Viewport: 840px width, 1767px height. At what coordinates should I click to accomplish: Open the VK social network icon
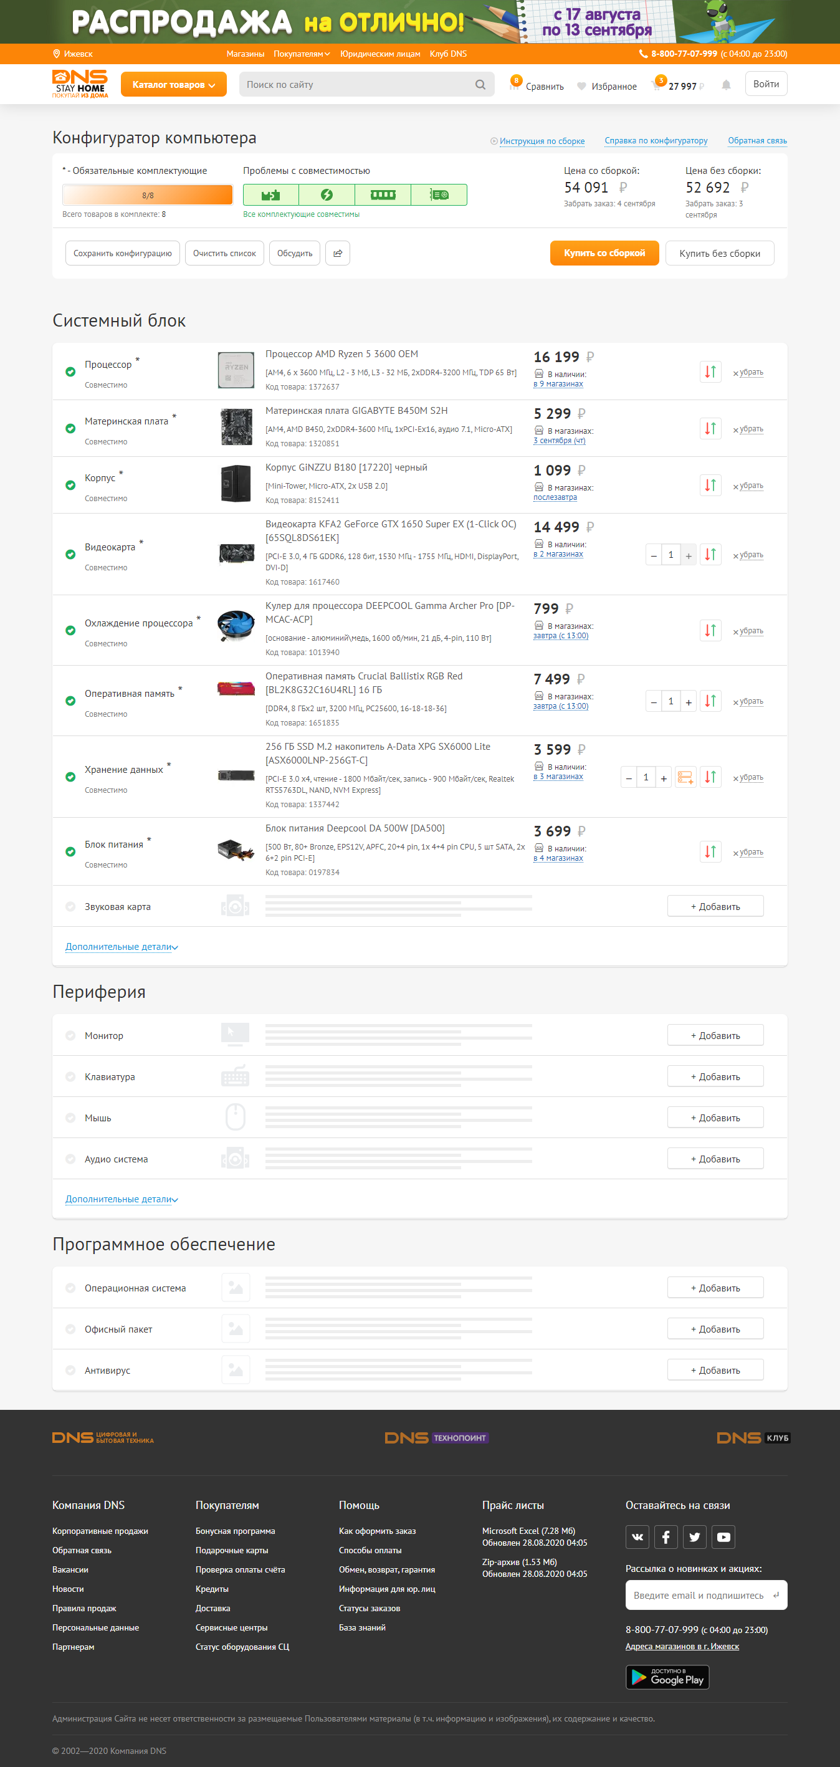coord(637,1536)
